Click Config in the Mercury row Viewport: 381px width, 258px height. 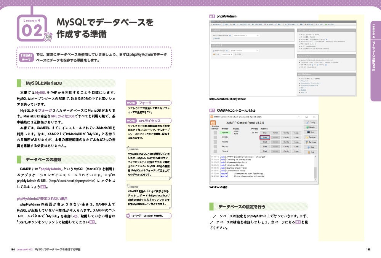click(286, 147)
